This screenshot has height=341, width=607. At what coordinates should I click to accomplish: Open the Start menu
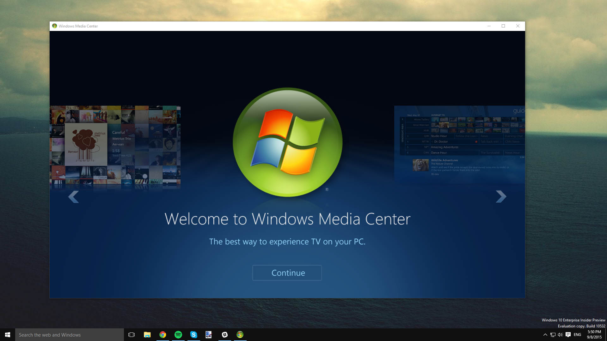tap(7, 335)
